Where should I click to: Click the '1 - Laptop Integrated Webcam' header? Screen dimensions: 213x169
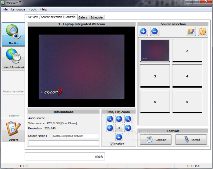[82, 24]
